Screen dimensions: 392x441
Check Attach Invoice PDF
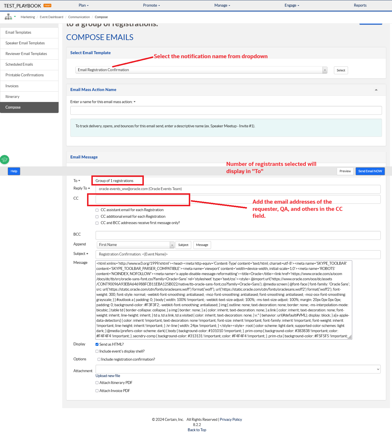click(97, 391)
